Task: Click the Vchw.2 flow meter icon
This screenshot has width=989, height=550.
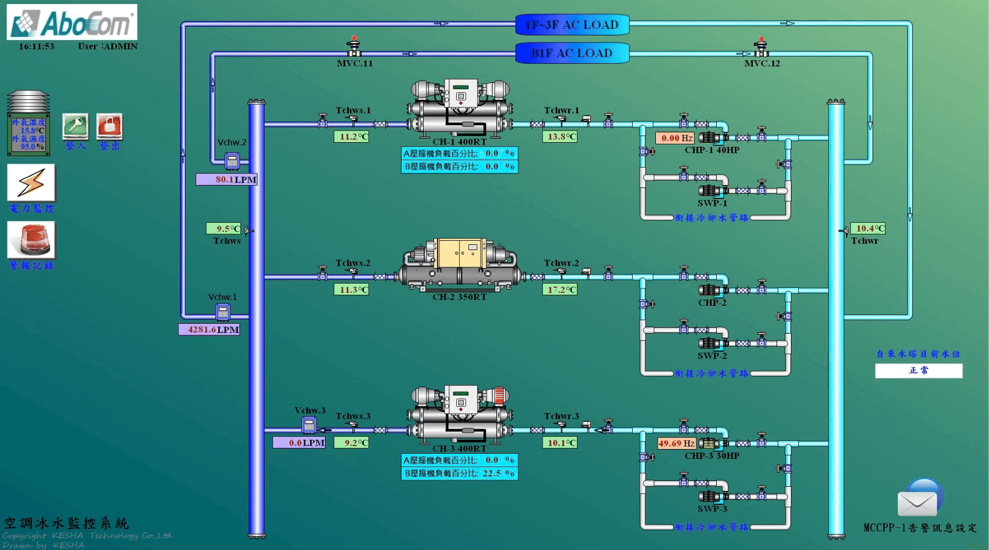Action: tap(232, 161)
